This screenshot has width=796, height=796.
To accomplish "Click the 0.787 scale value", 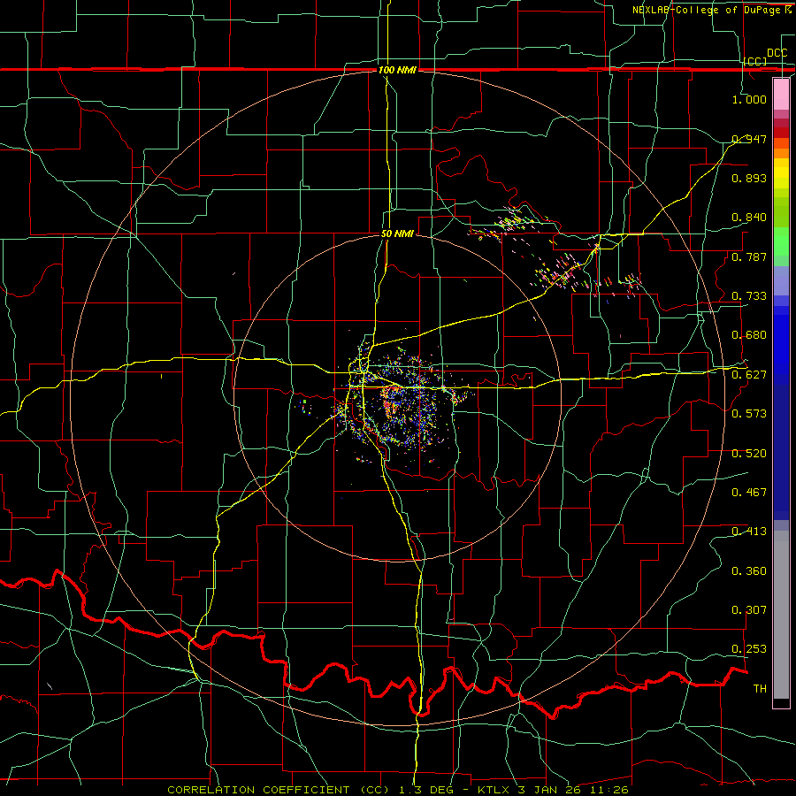I will tap(749, 256).
